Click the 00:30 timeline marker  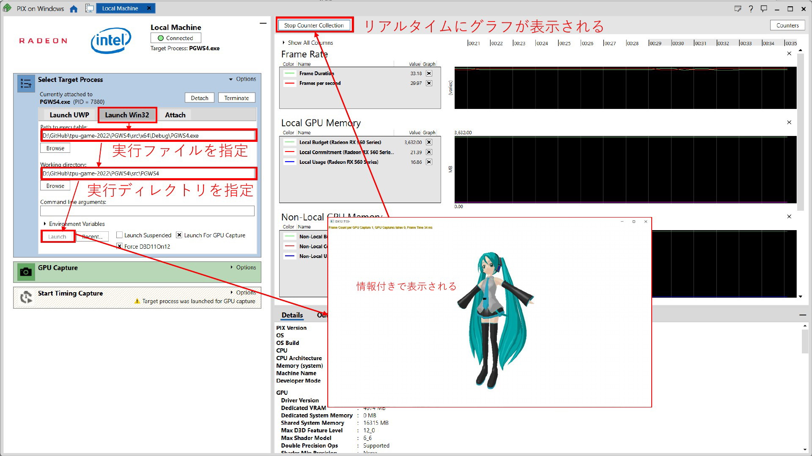coord(678,43)
